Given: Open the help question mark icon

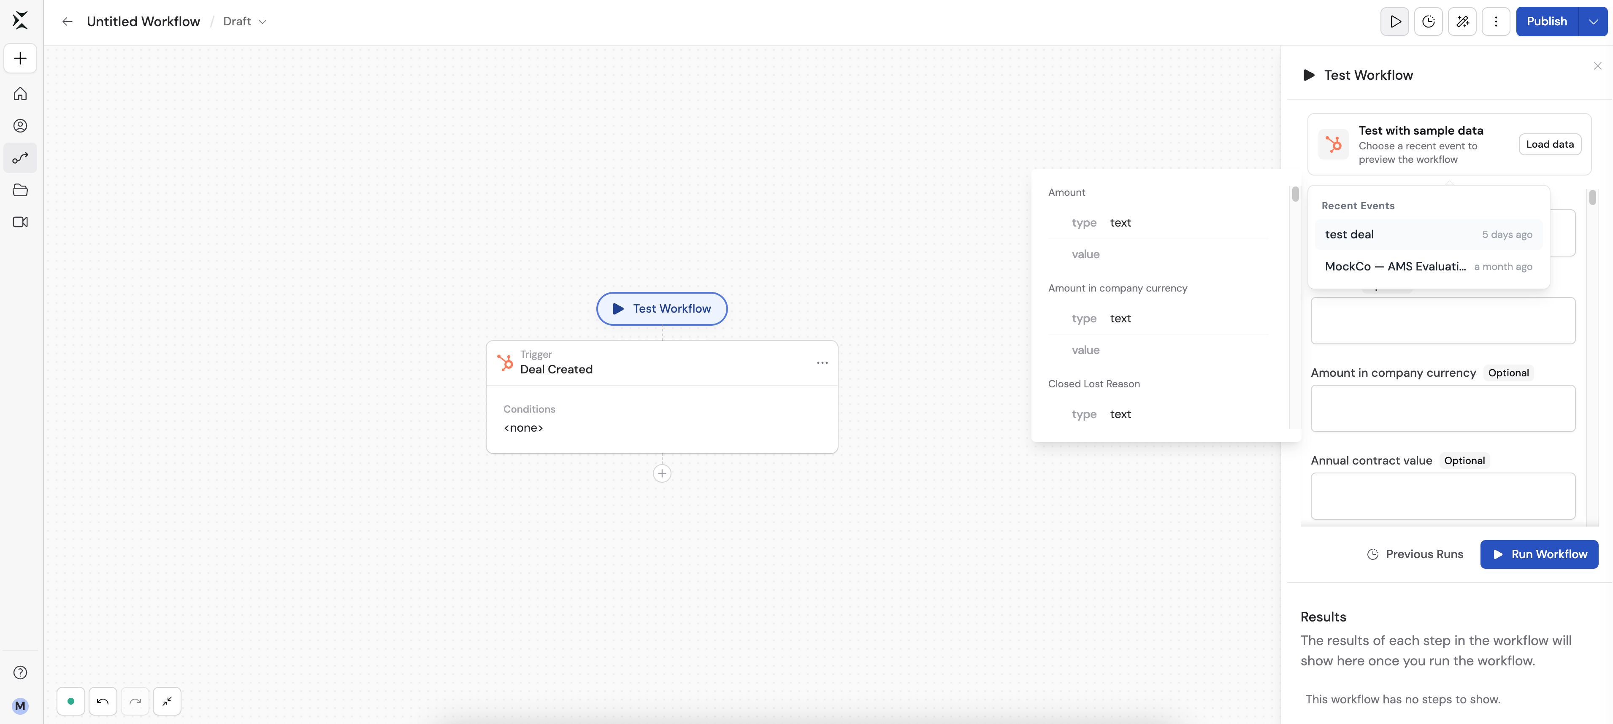Looking at the screenshot, I should coord(20,673).
